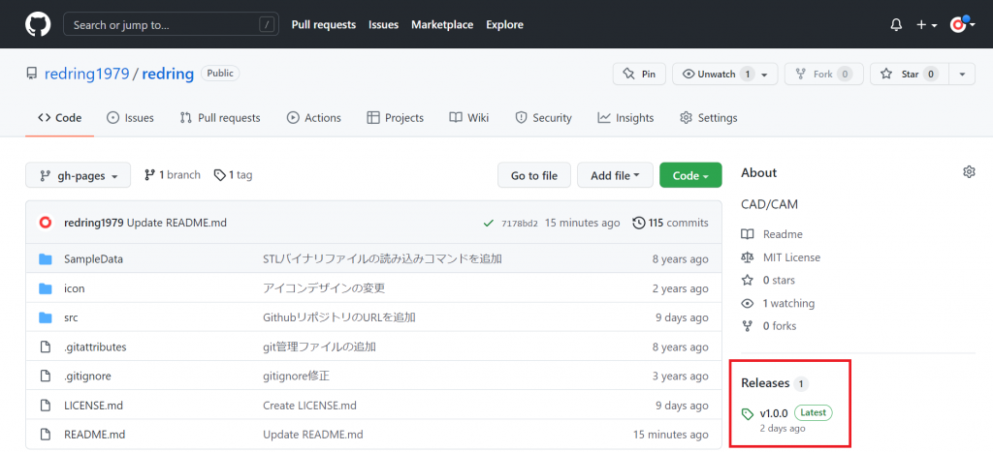Go to Explore
Viewport: 993px width, 452px height.
coord(504,24)
